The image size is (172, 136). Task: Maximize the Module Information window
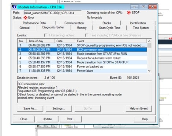tap(143, 7)
